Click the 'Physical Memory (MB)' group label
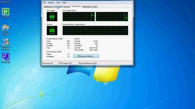The image size is (195, 109). click(x=54, y=39)
